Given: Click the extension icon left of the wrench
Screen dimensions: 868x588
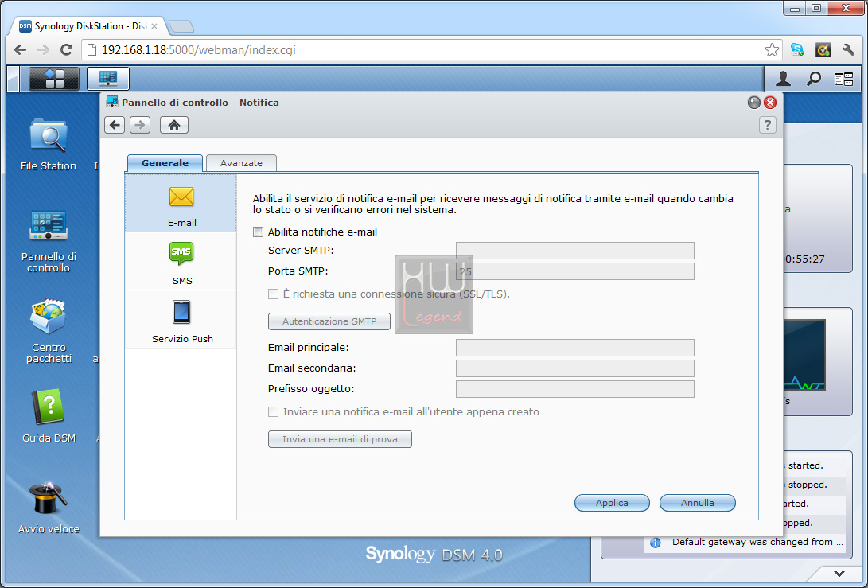Looking at the screenshot, I should point(823,50).
